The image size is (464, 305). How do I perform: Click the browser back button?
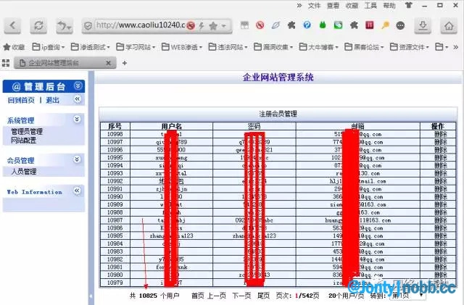[x=14, y=25]
